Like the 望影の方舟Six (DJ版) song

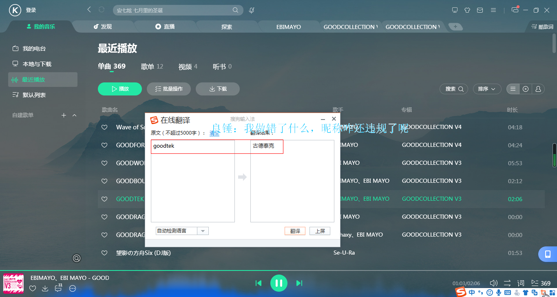[x=104, y=253]
